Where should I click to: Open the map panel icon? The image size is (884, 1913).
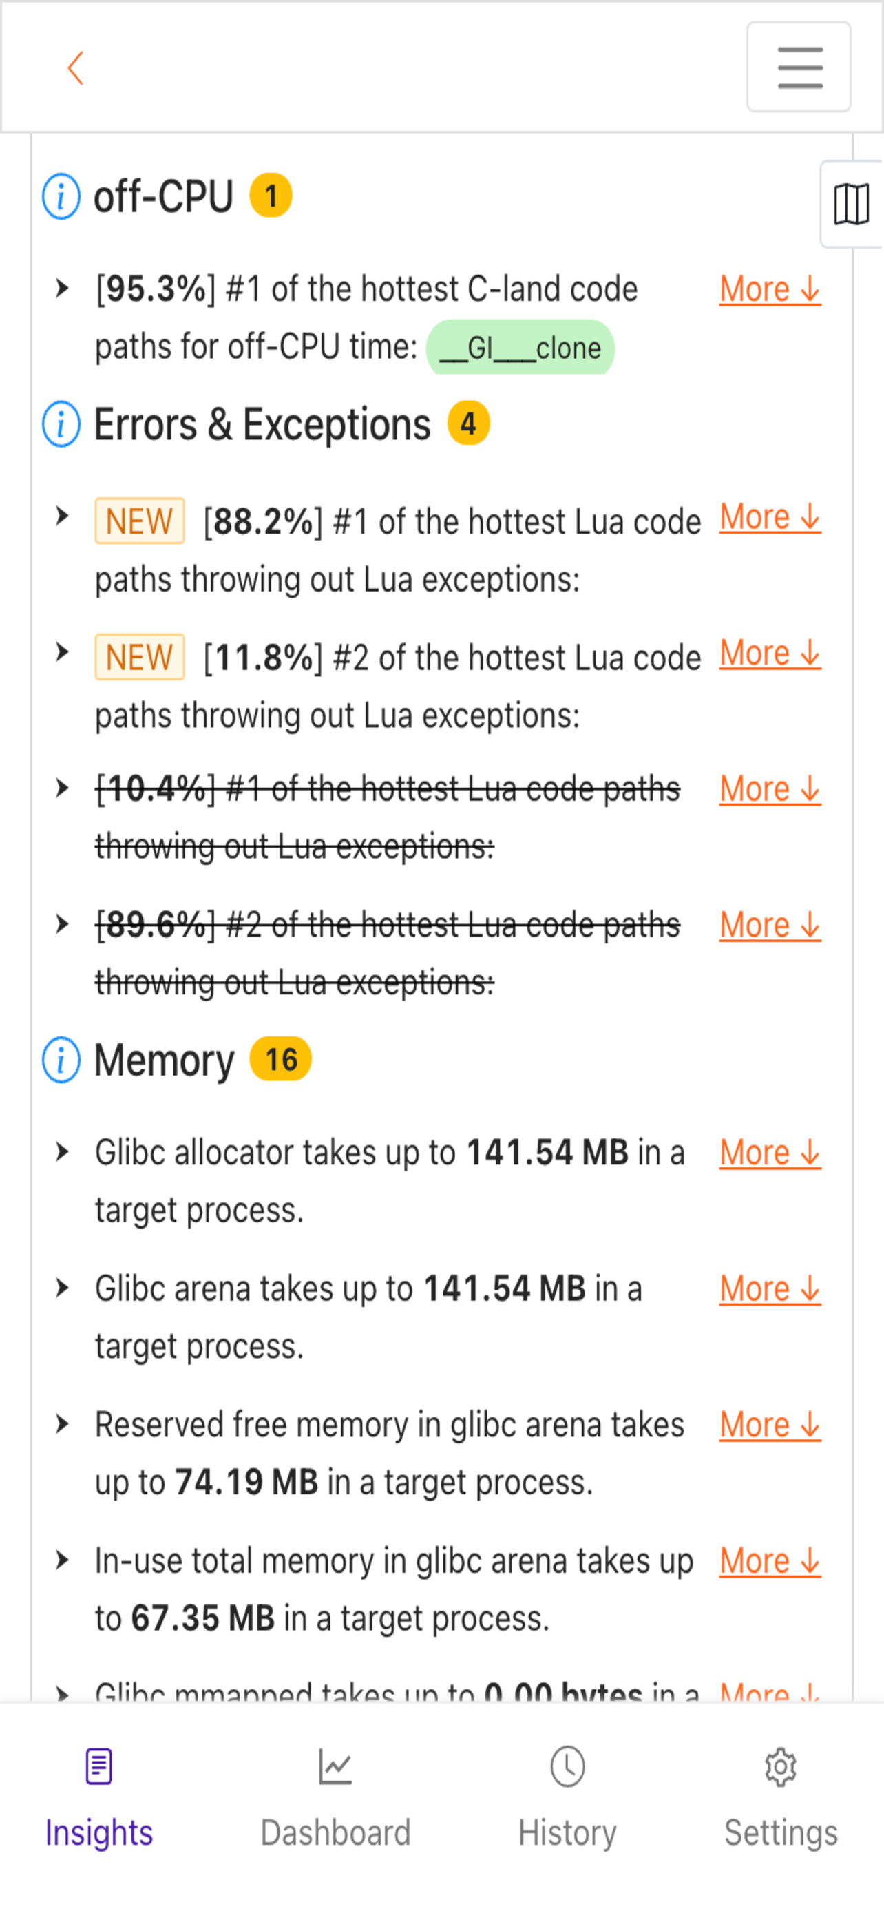(852, 203)
